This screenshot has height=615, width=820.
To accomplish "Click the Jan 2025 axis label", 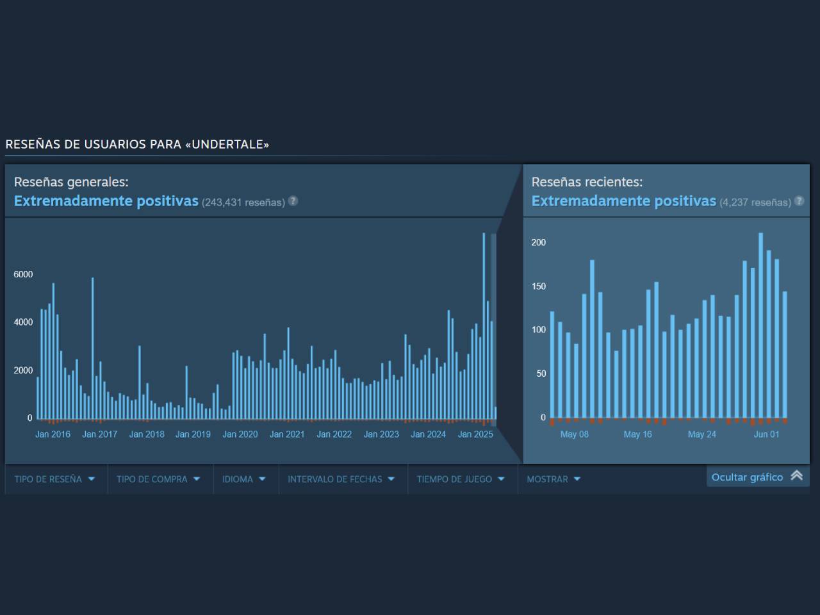I will [x=475, y=434].
